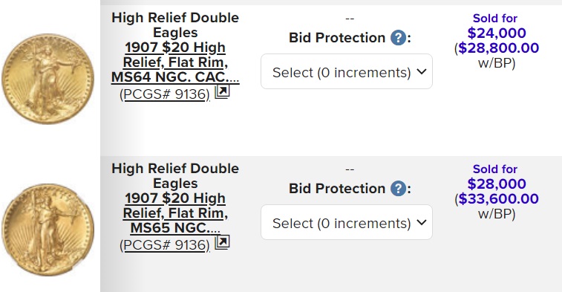Image resolution: width=562 pixels, height=292 pixels.
Task: Open bid increments dropdown for MS64 NGC CAC coin
Action: tap(347, 71)
